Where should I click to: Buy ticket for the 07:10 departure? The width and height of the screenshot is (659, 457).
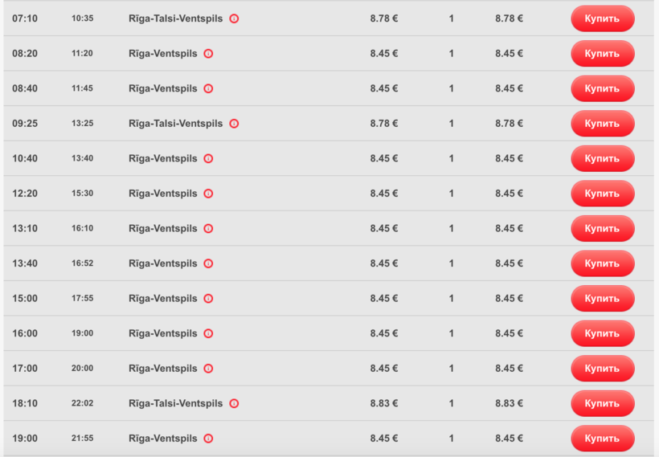tap(602, 18)
